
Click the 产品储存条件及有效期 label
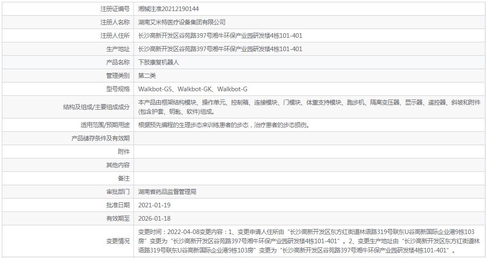[100, 138]
